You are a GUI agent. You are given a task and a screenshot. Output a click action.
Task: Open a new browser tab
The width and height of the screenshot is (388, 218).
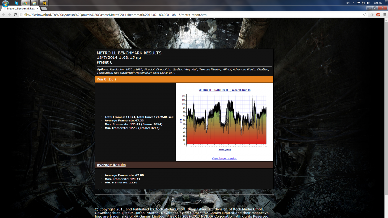pyautogui.click(x=44, y=8)
